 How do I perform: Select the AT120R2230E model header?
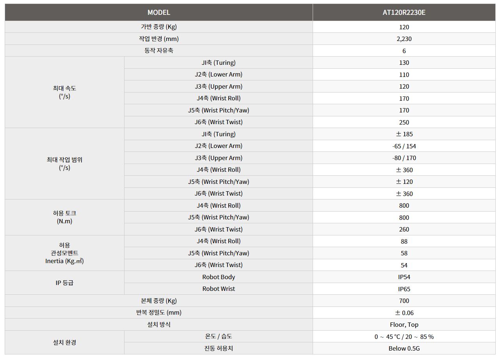(x=404, y=12)
